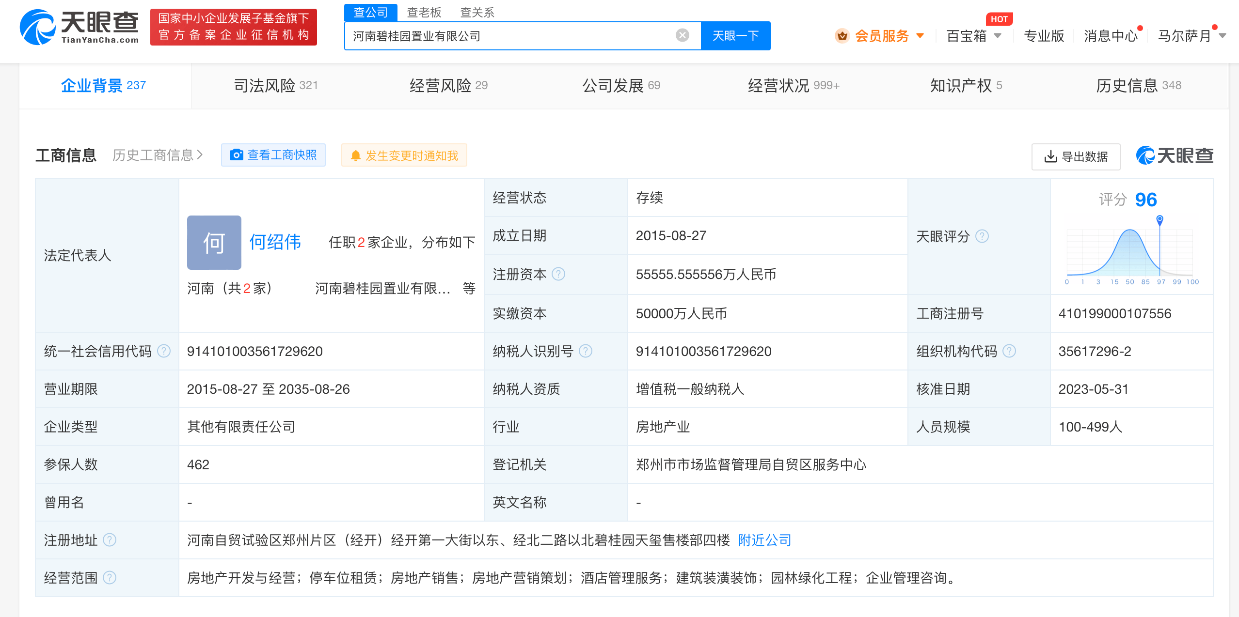Viewport: 1239px width, 617px height.
Task: Clear the search box with the X icon
Action: [682, 35]
